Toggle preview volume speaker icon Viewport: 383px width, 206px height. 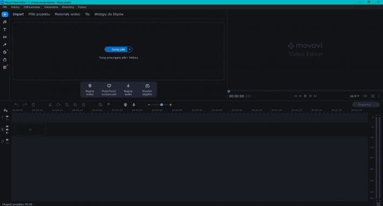pos(365,96)
